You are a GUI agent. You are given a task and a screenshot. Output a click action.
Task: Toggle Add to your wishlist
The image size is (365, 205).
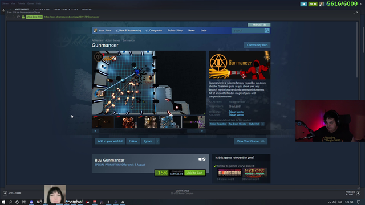110,141
